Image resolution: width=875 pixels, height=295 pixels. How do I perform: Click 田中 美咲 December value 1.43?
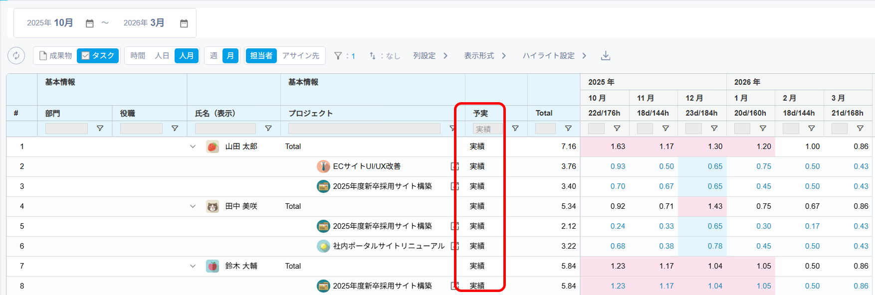click(715, 206)
